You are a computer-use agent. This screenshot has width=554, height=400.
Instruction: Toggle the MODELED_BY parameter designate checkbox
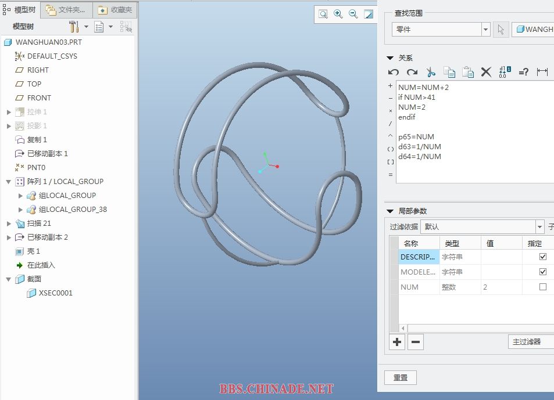[x=543, y=272]
